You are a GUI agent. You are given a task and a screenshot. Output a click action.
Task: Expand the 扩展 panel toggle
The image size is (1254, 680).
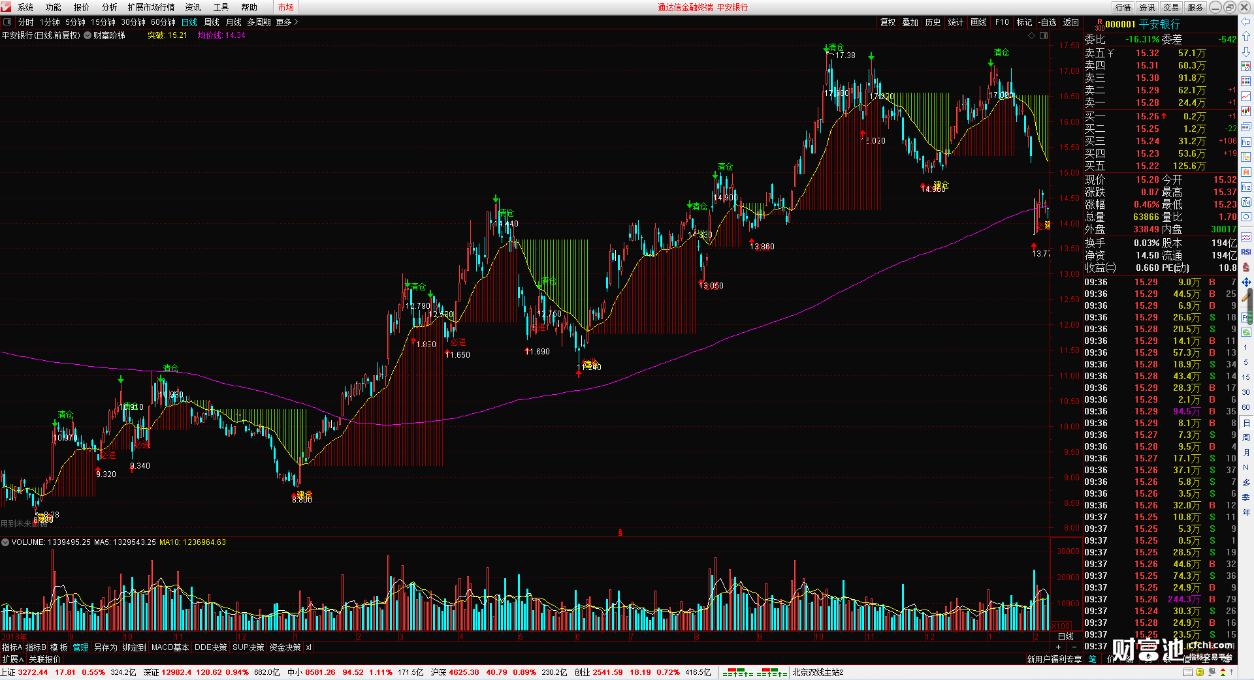[x=12, y=659]
